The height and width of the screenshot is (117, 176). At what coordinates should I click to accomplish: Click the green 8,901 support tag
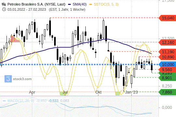point(167,78)
